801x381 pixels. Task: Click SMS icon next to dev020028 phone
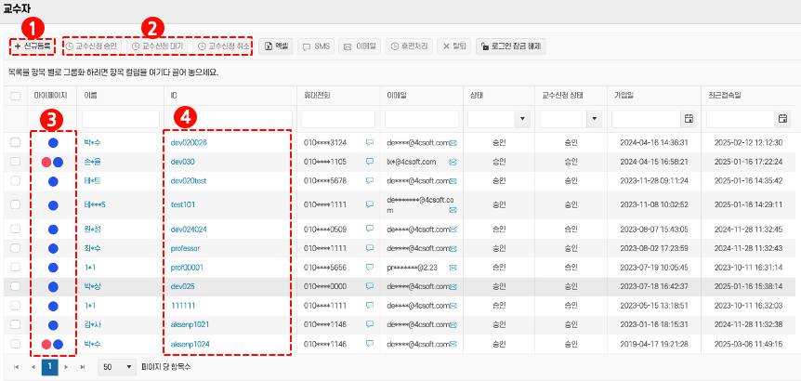[370, 143]
